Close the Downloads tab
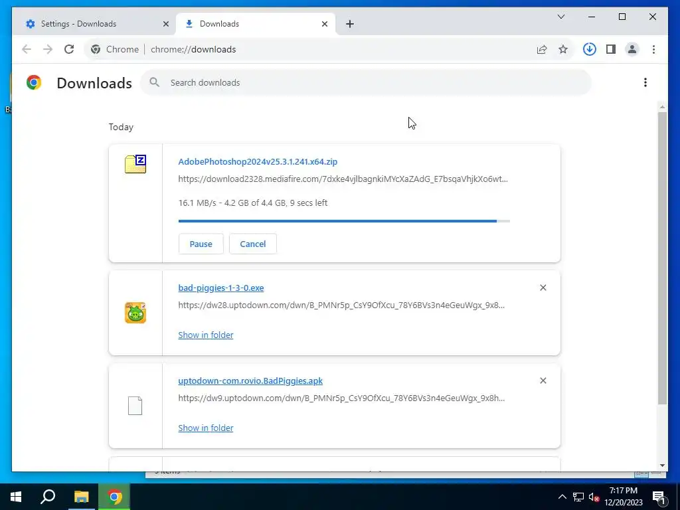The height and width of the screenshot is (510, 680). [324, 25]
